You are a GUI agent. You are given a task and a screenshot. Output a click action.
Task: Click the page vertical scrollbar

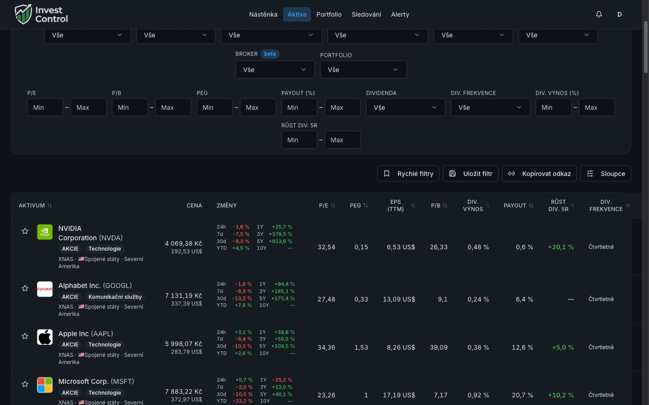point(646,46)
